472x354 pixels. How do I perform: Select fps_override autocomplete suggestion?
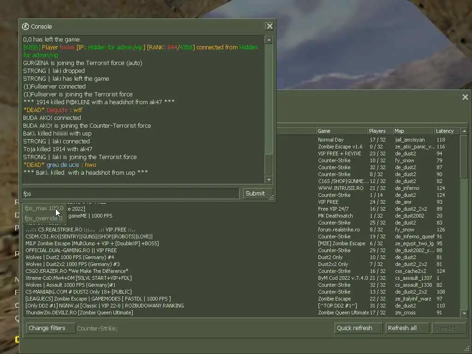(x=44, y=218)
